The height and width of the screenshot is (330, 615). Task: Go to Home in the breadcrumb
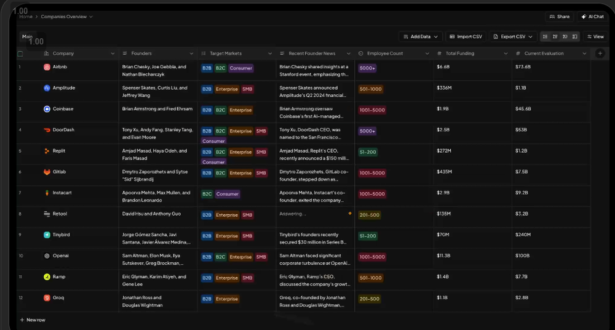pyautogui.click(x=26, y=17)
